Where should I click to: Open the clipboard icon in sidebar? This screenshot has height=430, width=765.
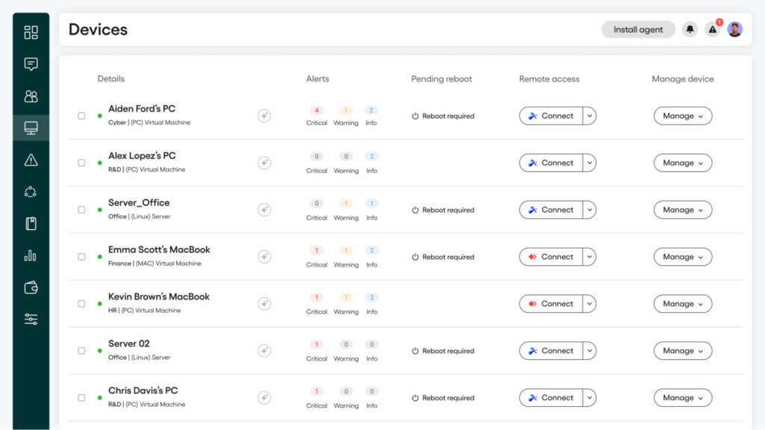[31, 224]
